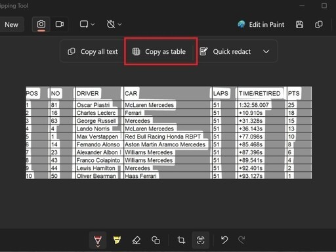Click Quick redact
This screenshot has height=252, width=336.
click(225, 52)
